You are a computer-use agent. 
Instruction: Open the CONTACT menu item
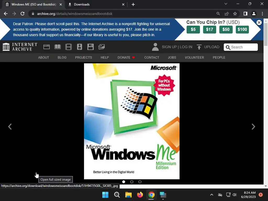(x=152, y=57)
